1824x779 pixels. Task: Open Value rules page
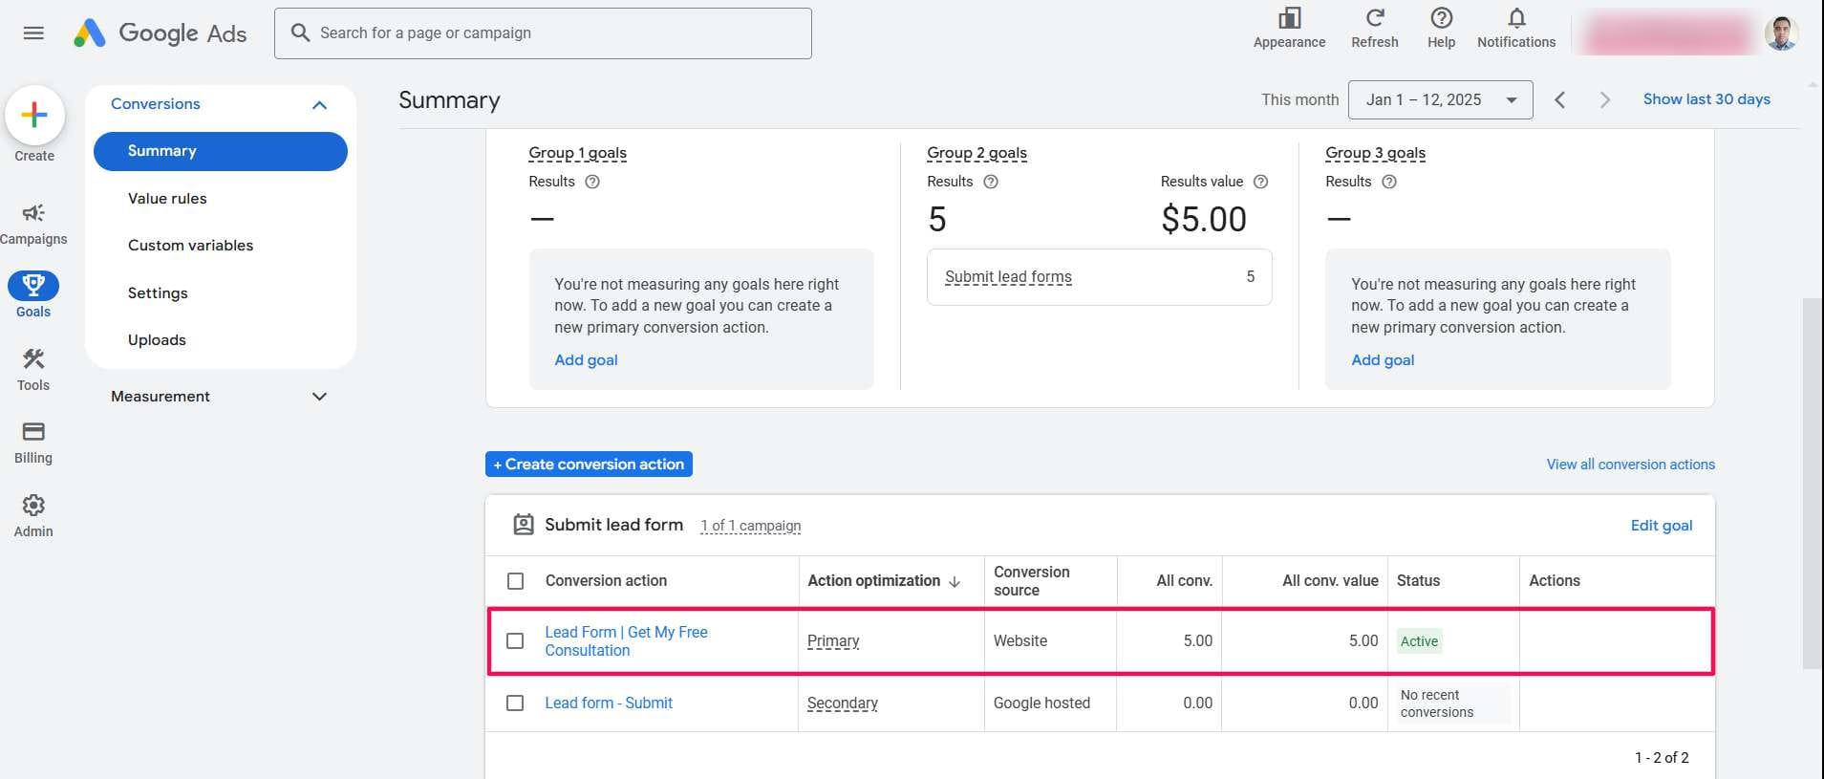[167, 199]
